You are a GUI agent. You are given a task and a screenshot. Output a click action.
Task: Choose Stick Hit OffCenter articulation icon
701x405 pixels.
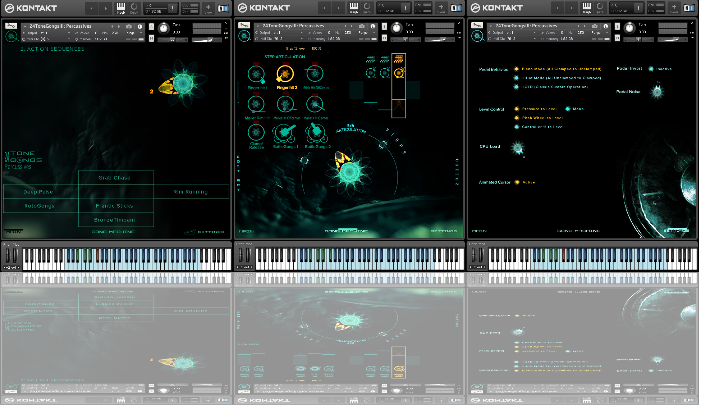[x=315, y=74]
